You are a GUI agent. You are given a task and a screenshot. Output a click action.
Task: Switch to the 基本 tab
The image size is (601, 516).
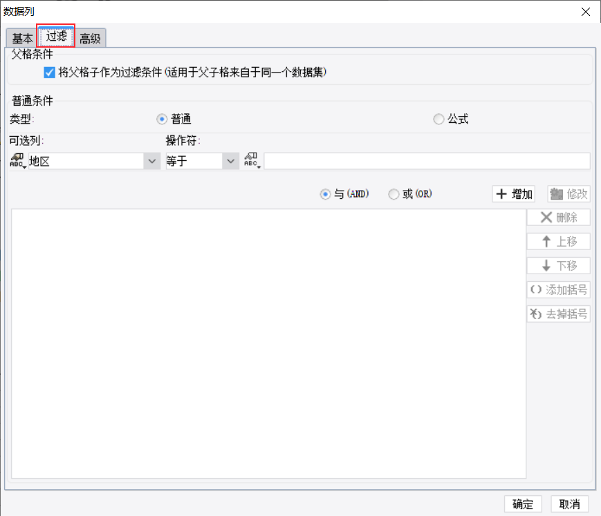tap(22, 38)
